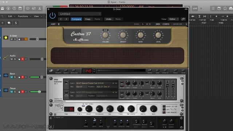Toggle the Toolbar display icon
The width and height of the screenshot is (233, 131).
point(20,8)
